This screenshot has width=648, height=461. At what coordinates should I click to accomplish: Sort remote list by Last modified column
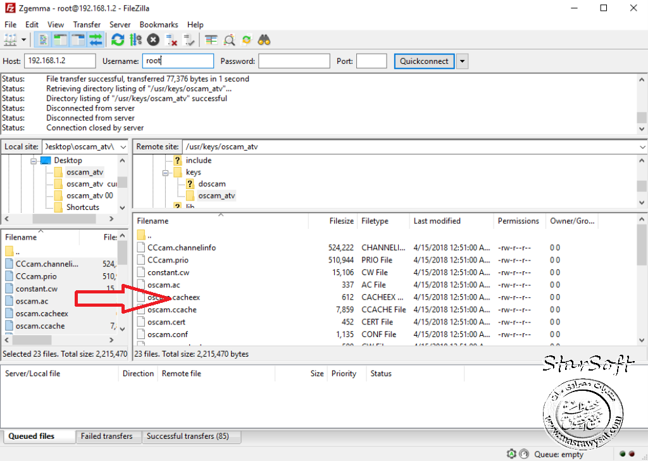451,221
